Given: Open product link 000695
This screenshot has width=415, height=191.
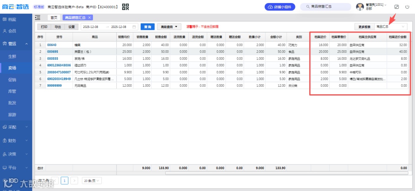Looking at the screenshot, I should pos(53,52).
